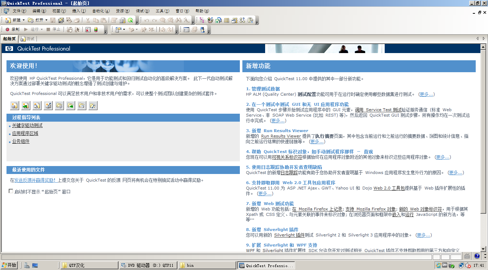Expand the 运行 dropdown options
Viewport: 488px width, 270px height.
coord(41,30)
